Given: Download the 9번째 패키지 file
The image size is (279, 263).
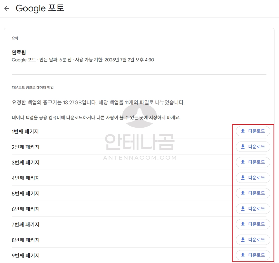Looking at the screenshot, I should coord(253,255).
